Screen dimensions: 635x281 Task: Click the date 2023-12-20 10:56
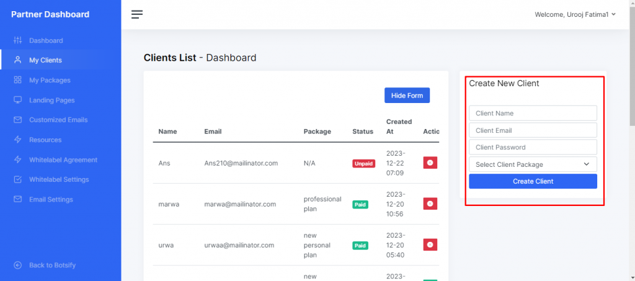[396, 204]
